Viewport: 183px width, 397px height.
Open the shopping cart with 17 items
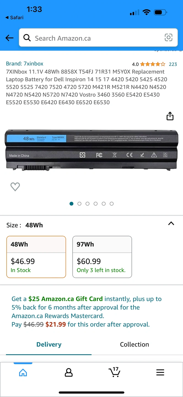pyautogui.click(x=114, y=372)
